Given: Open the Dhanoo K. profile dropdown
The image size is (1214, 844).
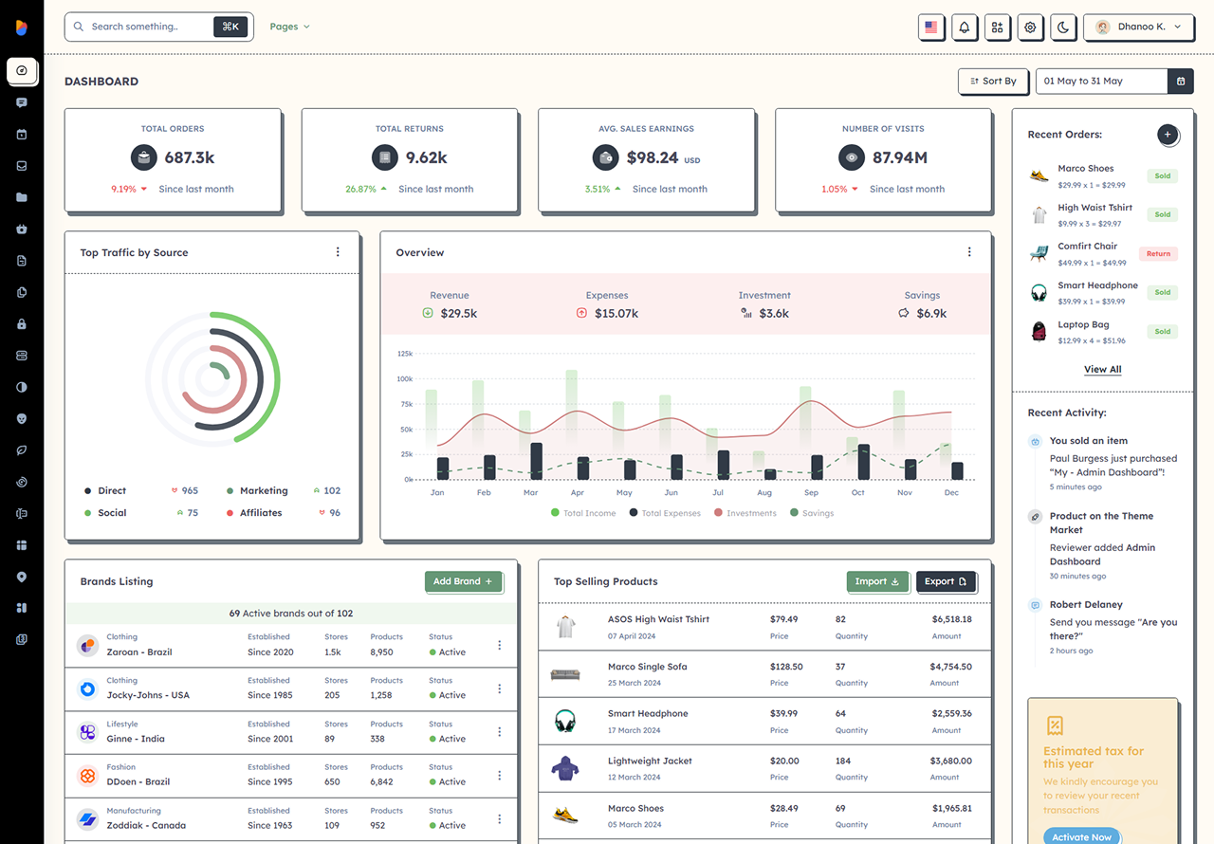Looking at the screenshot, I should point(1138,28).
